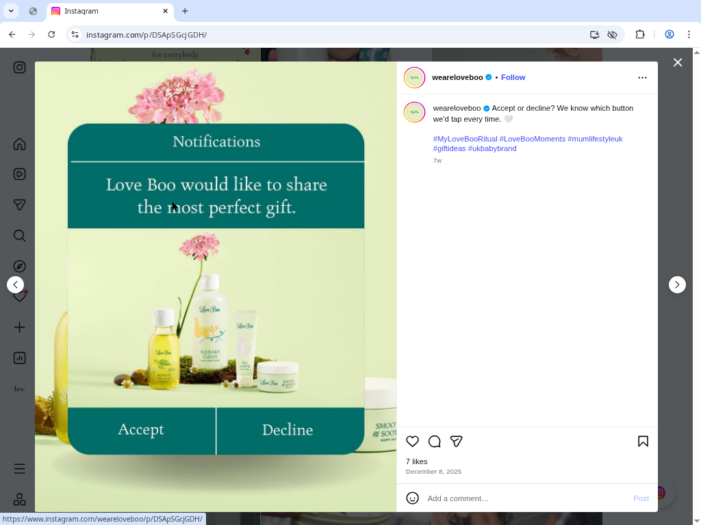Screen dimensions: 701x525
Task: Open post more options menu
Action: (x=642, y=77)
